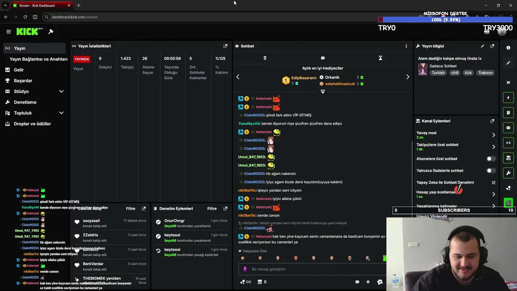Toggle Abonelere özel sohbet switch
This screenshot has height=291, width=517.
coord(491,159)
